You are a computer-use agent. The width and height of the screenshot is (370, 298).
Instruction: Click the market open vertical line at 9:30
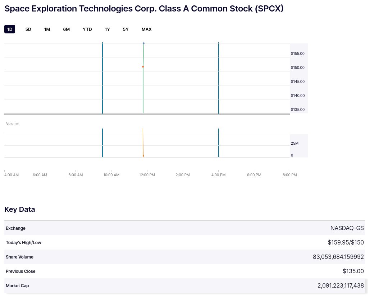click(102, 78)
